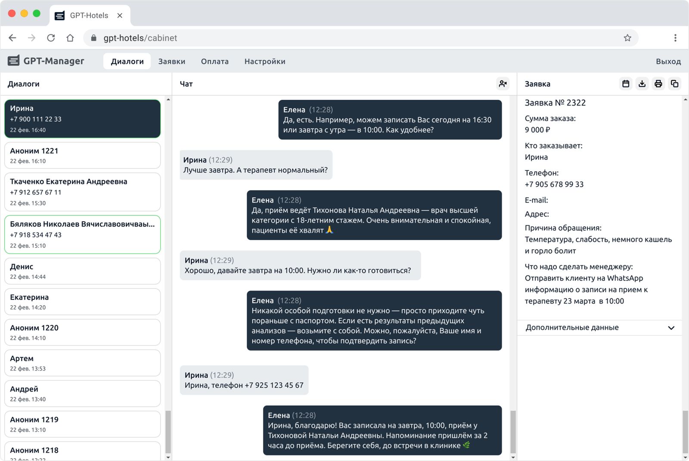The width and height of the screenshot is (689, 461).
Task: Click the Выход link
Action: pyautogui.click(x=668, y=62)
